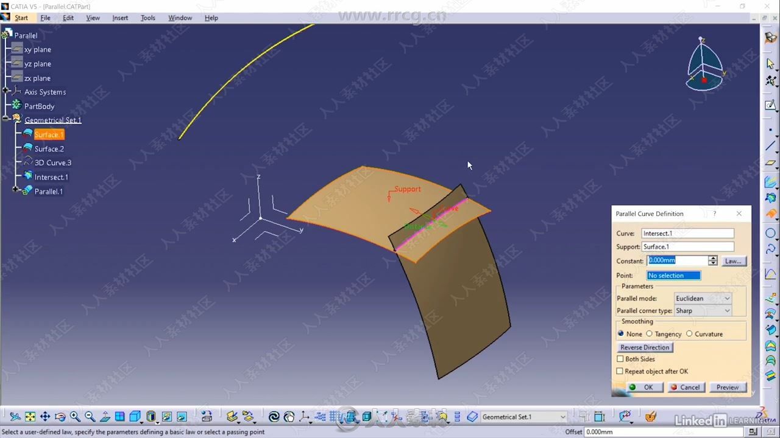The image size is (780, 438).
Task: Click the compass in the viewport corner
Action: click(704, 64)
